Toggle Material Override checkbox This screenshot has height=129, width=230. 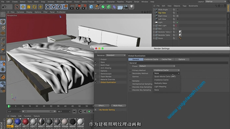[x=96, y=79]
